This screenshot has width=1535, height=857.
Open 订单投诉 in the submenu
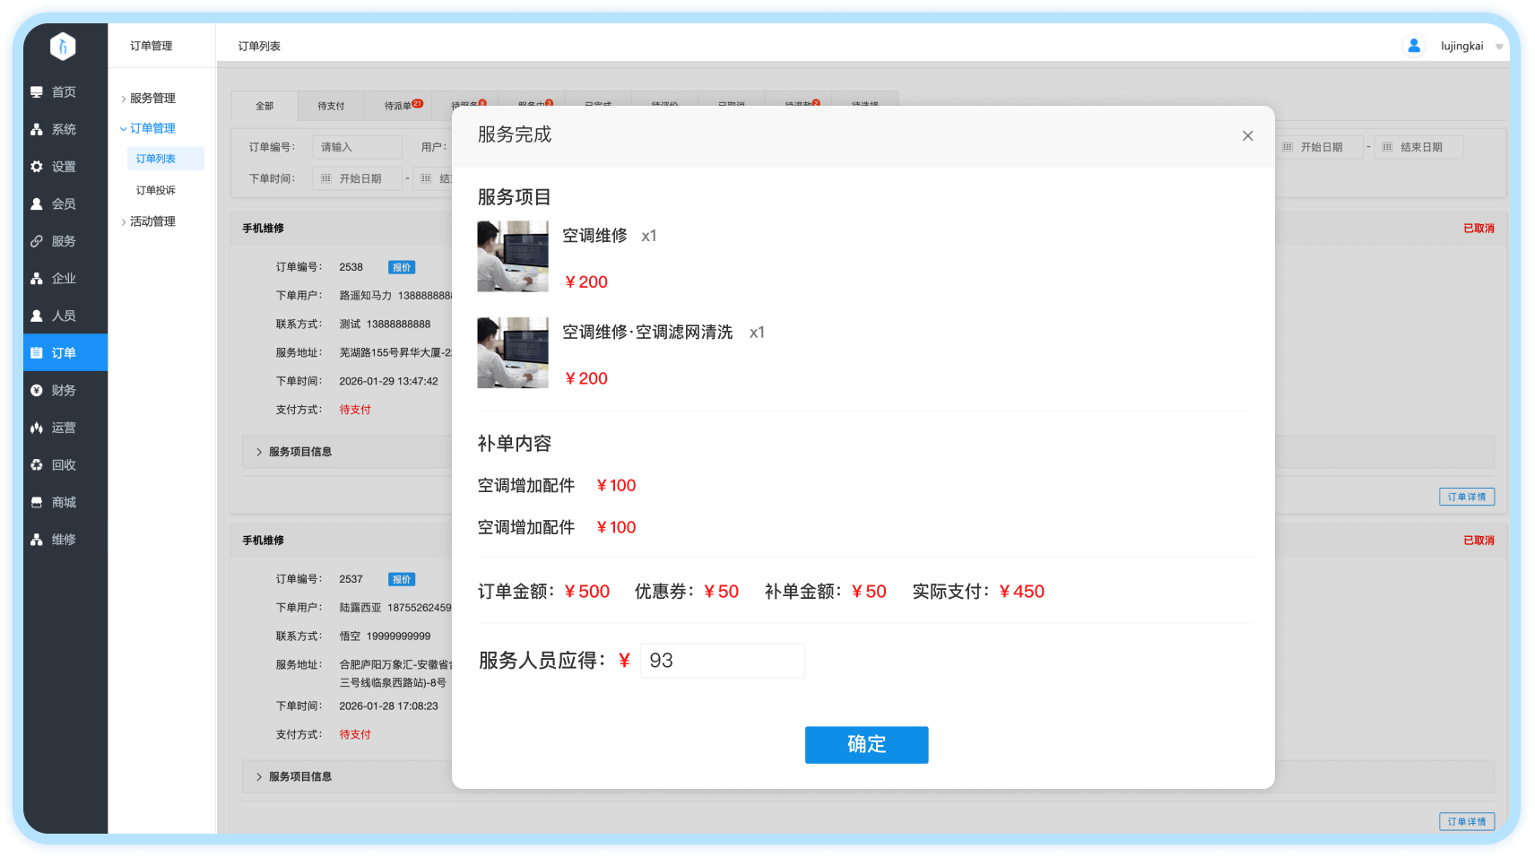156,190
